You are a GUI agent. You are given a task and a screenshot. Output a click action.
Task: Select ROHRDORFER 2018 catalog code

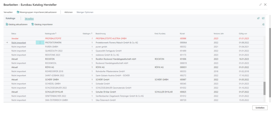54,72
